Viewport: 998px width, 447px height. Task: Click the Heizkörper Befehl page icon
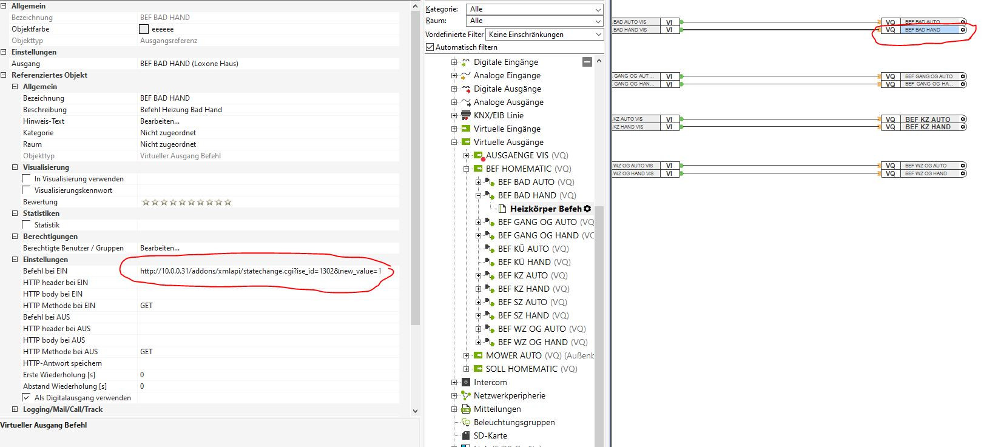click(x=502, y=209)
